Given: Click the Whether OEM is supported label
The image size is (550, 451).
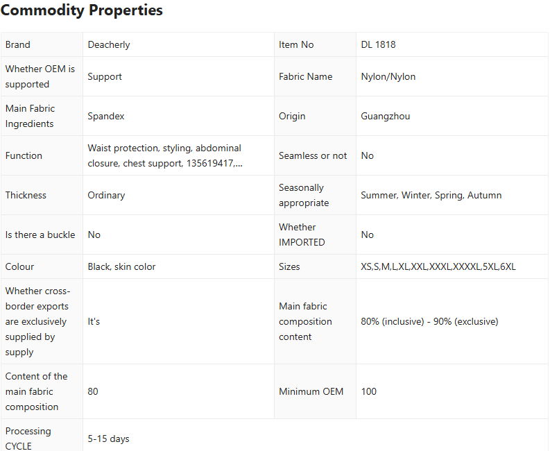Looking at the screenshot, I should (x=40, y=76).
